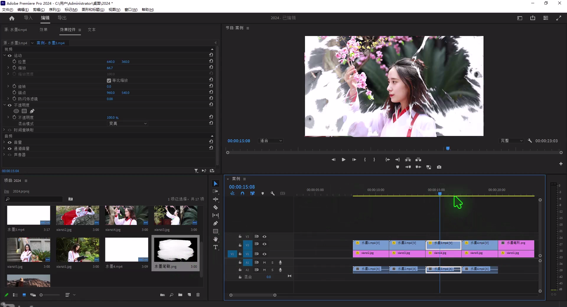Screen dimensions: 567x307
Task: Solo audio track A2
Action: tap(272, 270)
